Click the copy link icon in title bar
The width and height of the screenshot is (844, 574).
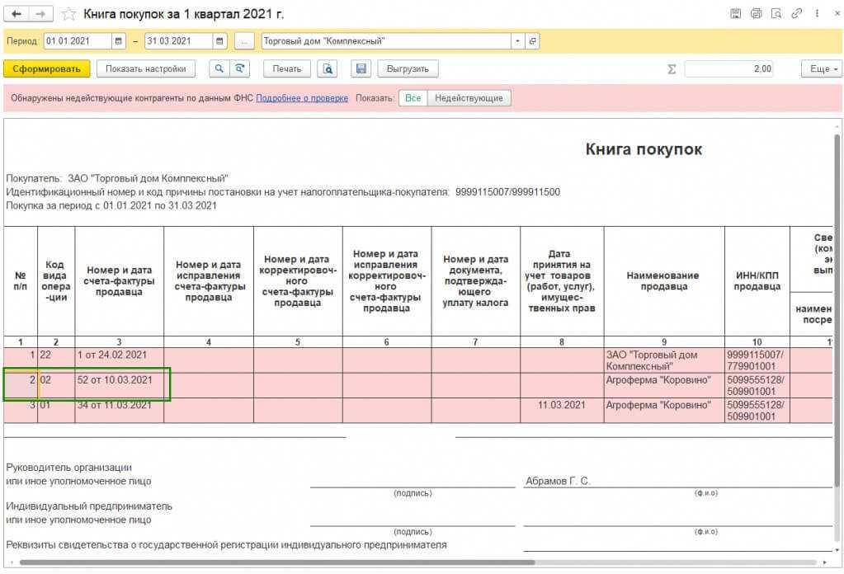coord(795,14)
